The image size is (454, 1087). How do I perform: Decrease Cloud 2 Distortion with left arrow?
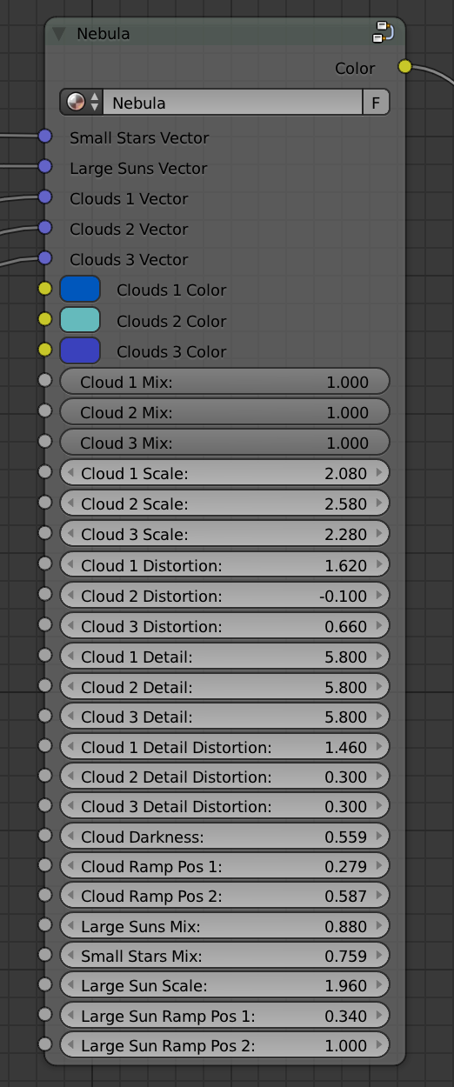70,596
